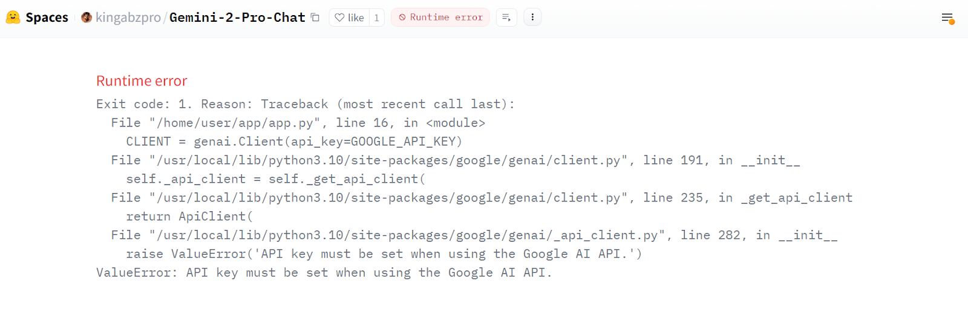This screenshot has width=968, height=311.
Task: Click the orange notification dot on the menu
Action: point(952,22)
